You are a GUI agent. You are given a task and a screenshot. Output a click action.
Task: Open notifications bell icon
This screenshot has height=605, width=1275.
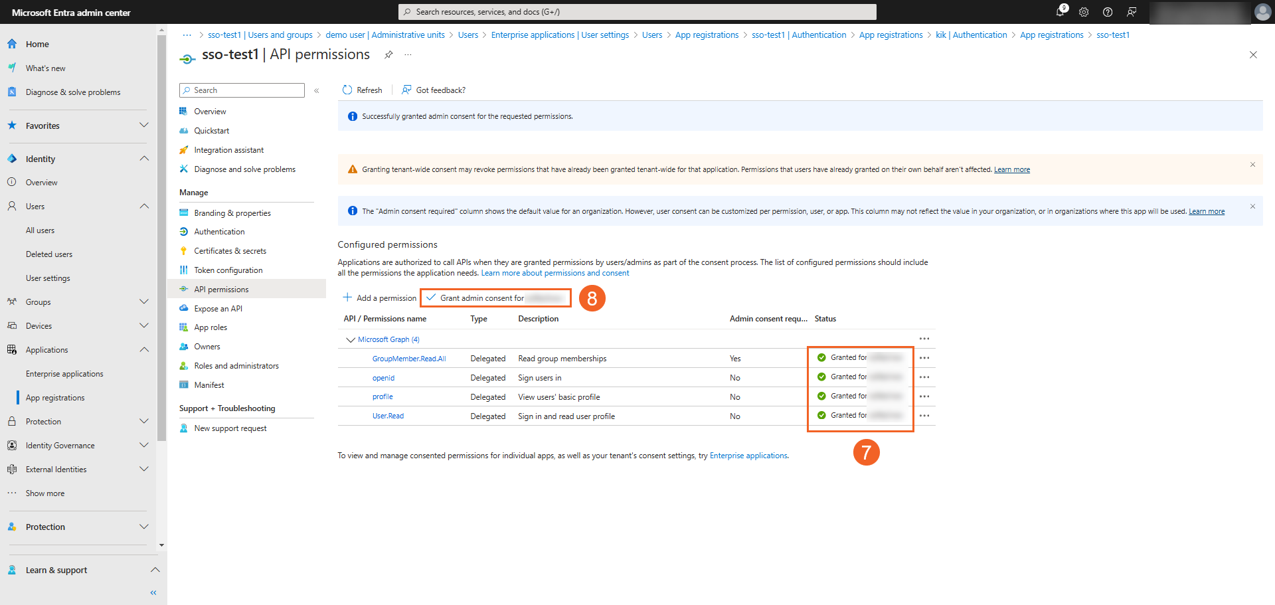tap(1060, 12)
